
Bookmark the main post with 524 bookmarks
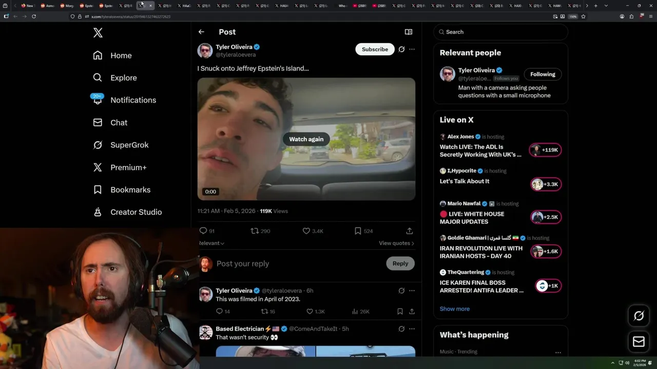click(358, 231)
